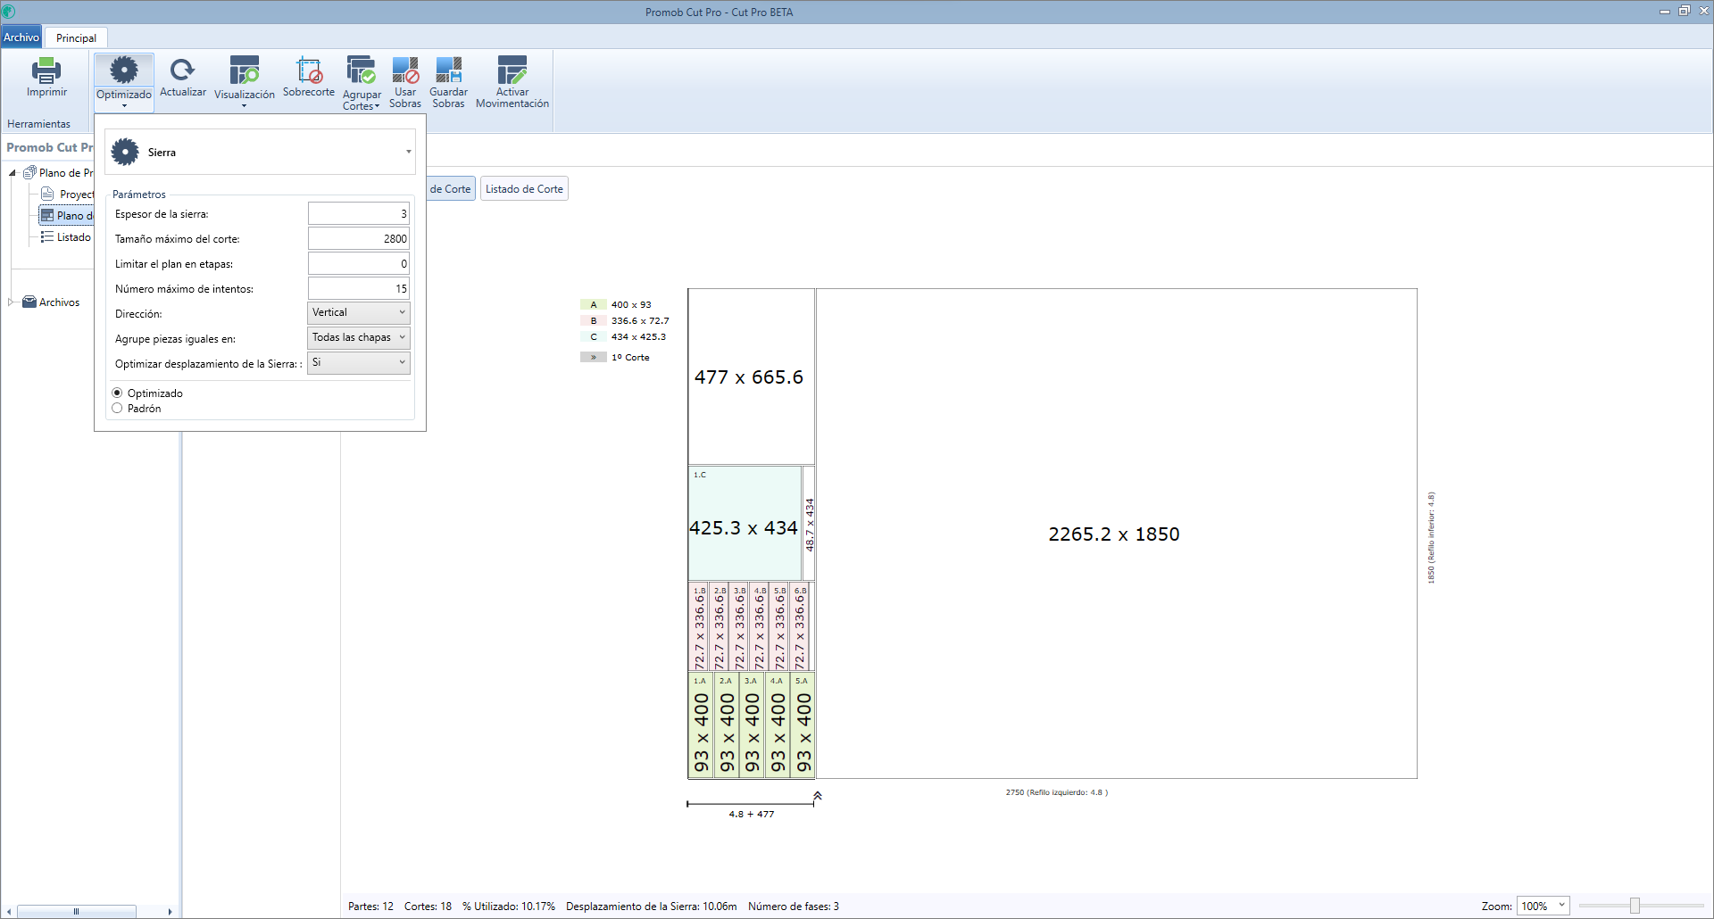Image resolution: width=1714 pixels, height=919 pixels.
Task: Switch to the Plano de Corte tab
Action: (x=451, y=188)
